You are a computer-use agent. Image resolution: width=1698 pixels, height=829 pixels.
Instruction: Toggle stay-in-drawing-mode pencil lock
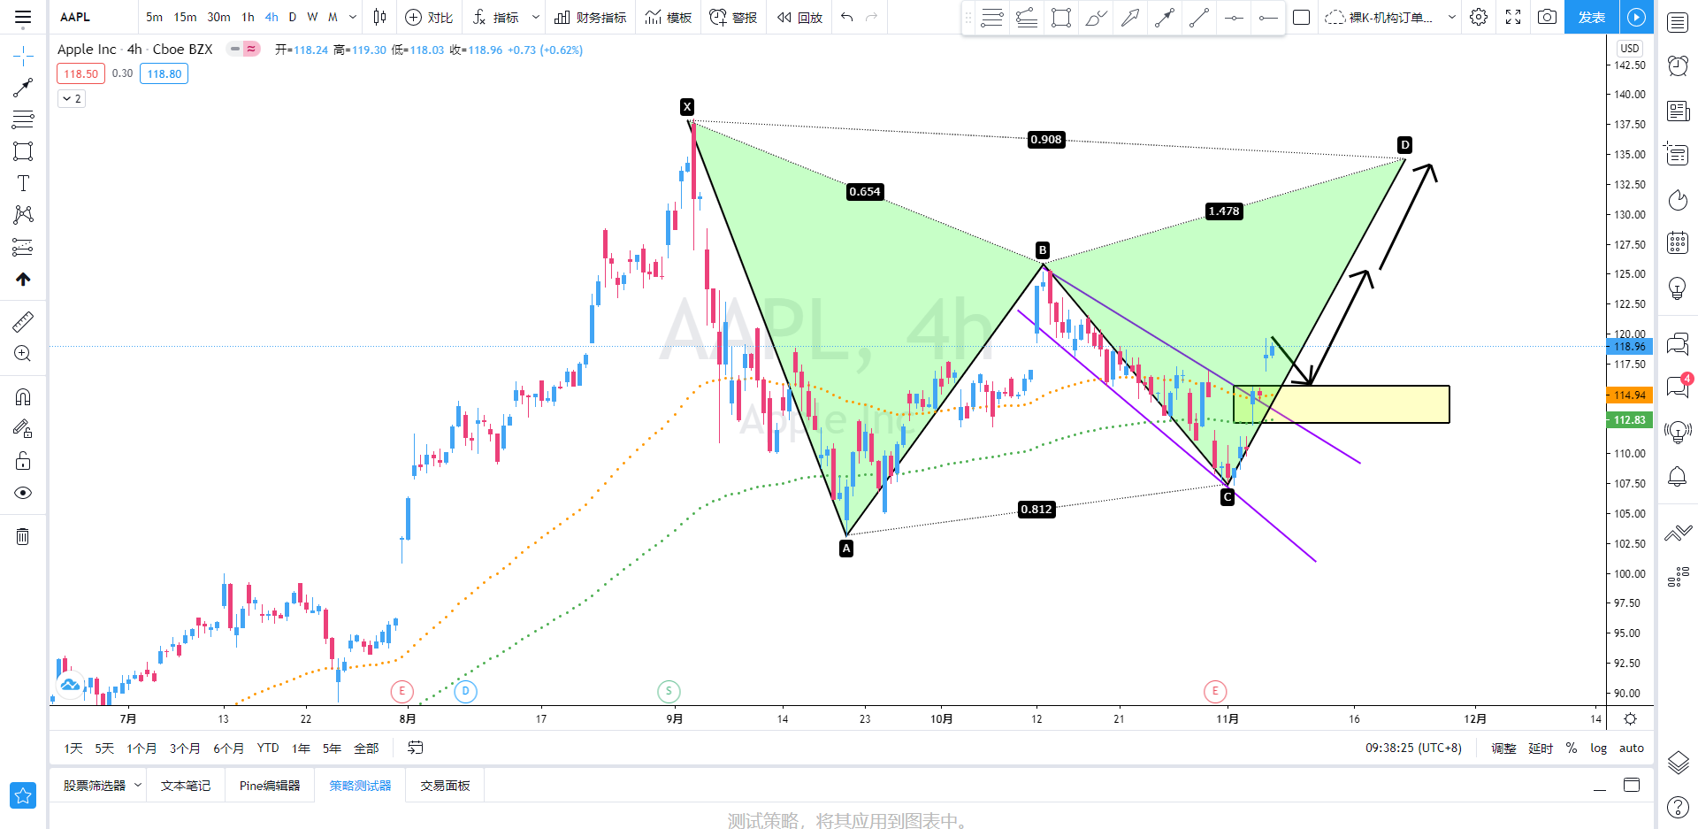[x=23, y=429]
